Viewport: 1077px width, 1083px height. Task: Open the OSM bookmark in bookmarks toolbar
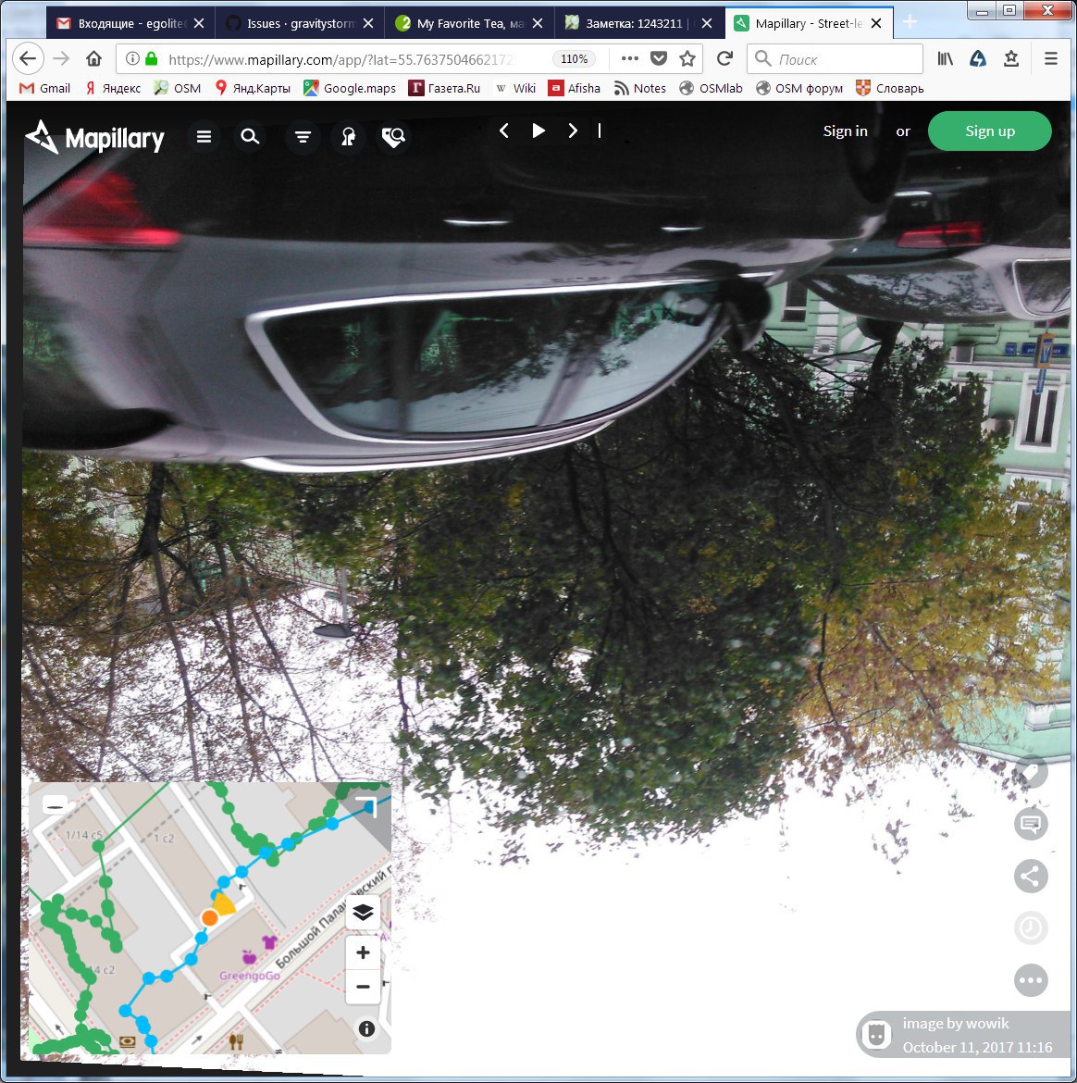178,88
